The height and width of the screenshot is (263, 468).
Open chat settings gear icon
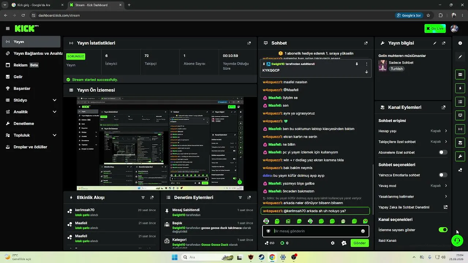click(333, 243)
